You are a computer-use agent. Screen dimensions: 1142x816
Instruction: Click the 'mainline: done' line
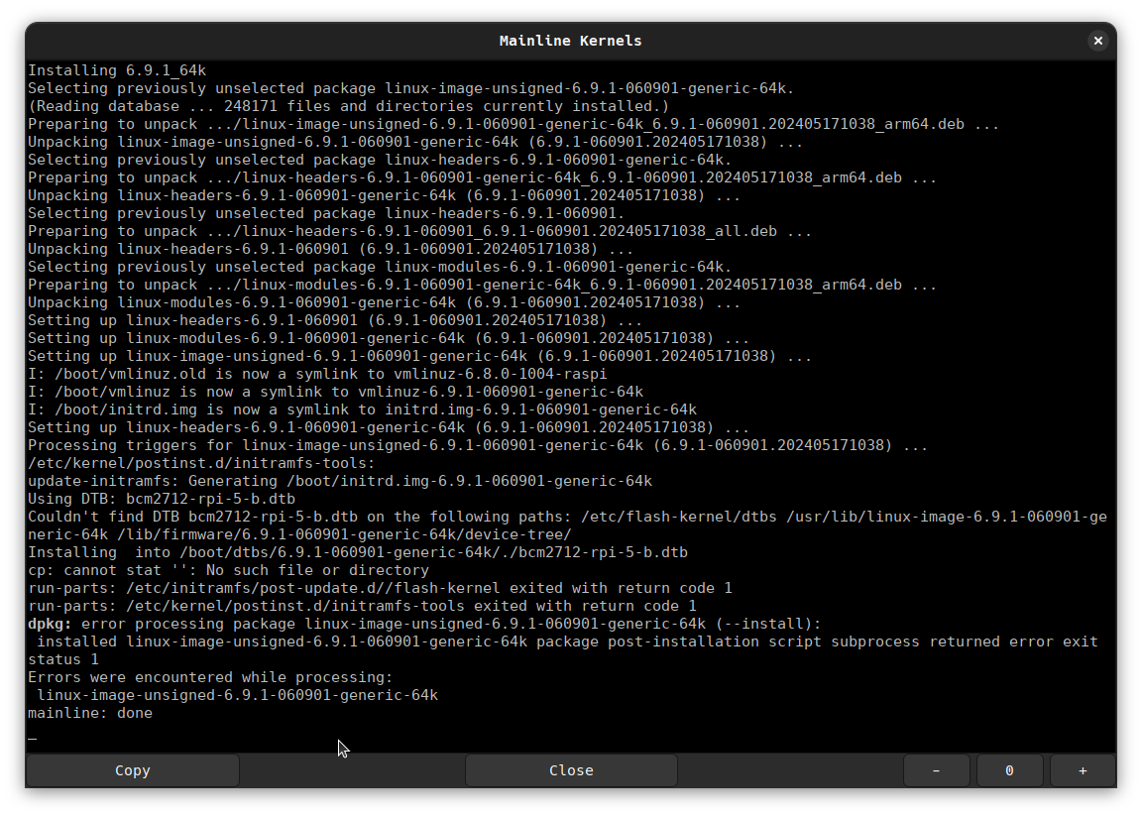tap(90, 713)
